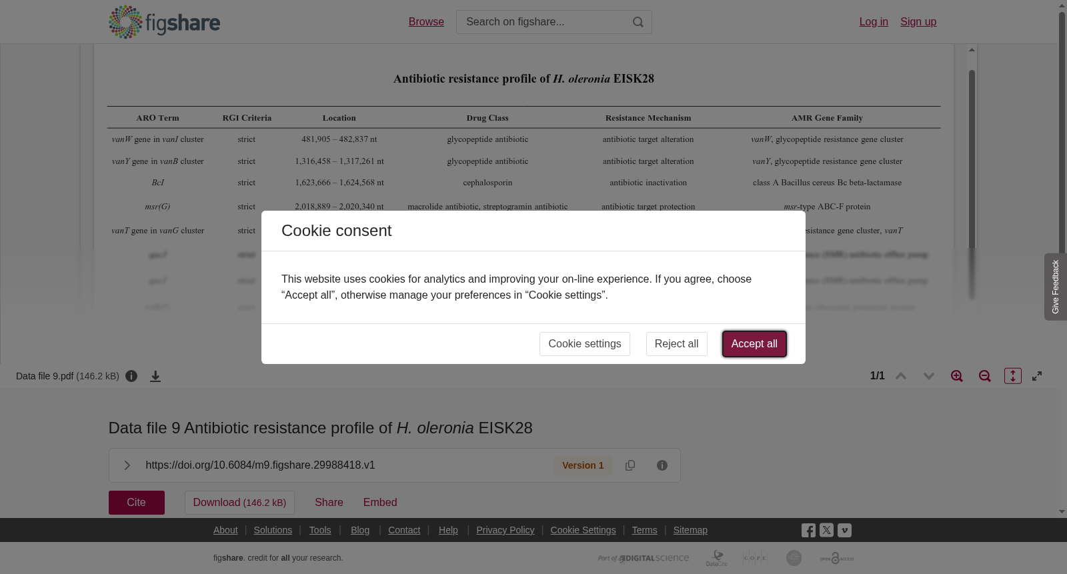Click the Log in link

coord(874,22)
